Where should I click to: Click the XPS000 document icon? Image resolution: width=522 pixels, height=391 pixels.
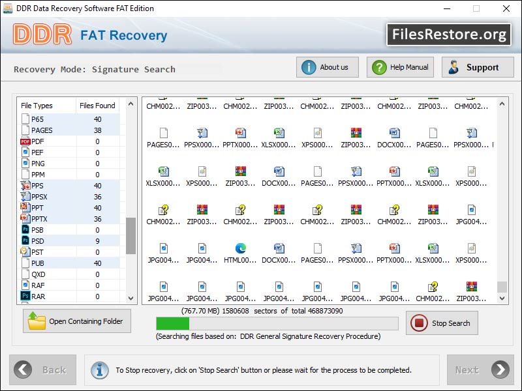tap(318, 134)
